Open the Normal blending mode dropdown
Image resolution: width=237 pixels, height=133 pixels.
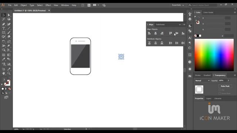pos(202,81)
